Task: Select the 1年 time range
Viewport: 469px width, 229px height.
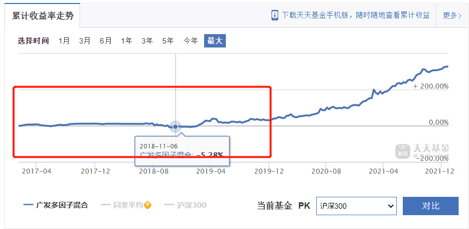Action: (127, 41)
